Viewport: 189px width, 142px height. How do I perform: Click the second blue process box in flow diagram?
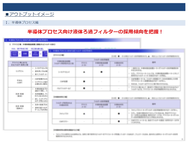tap(25, 54)
